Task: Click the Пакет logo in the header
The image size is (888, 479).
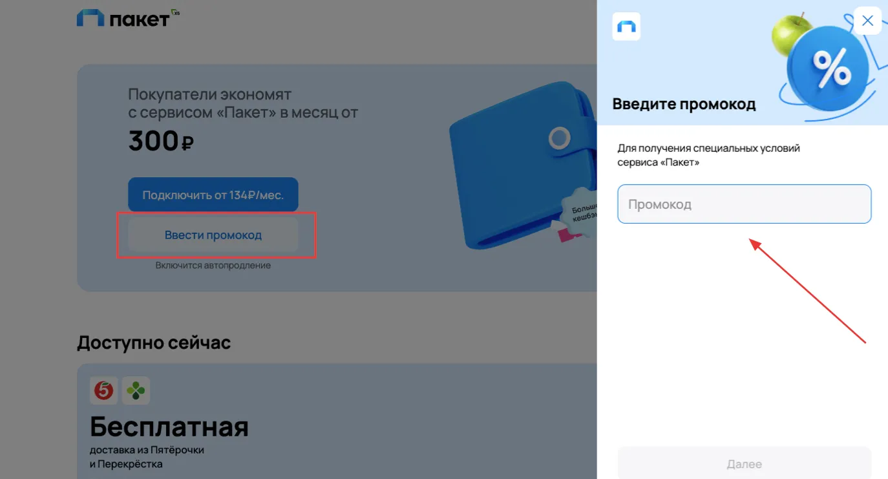Action: point(123,18)
